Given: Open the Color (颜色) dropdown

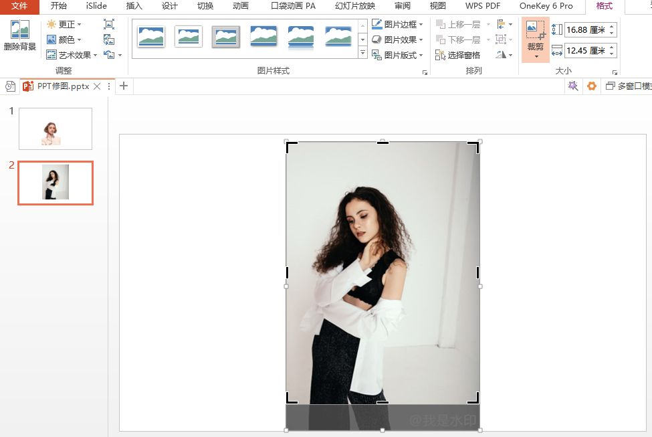Looking at the screenshot, I should click(x=64, y=39).
